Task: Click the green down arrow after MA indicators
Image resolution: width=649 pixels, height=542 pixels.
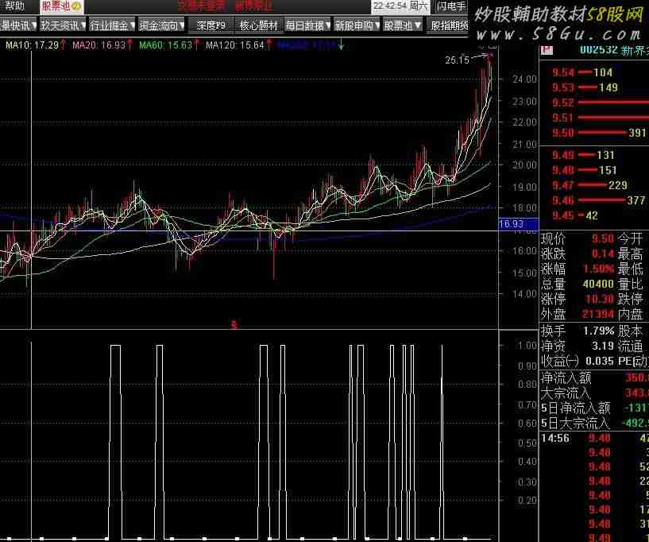Action: click(341, 45)
